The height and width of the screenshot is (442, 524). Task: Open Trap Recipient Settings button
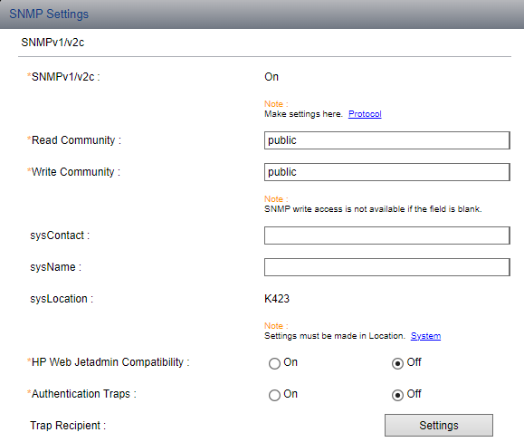coord(439,426)
